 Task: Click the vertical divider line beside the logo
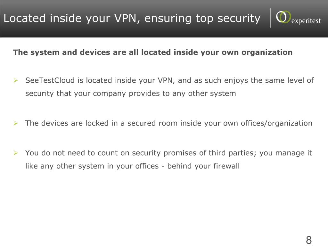(x=271, y=18)
